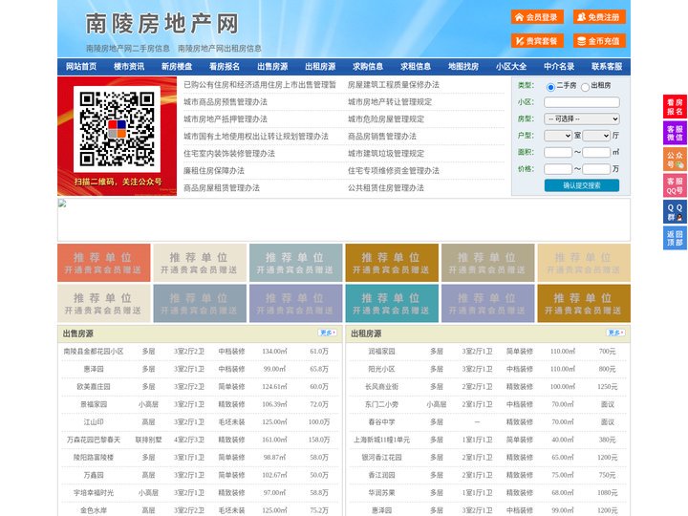Open the 厅 count dropdown
The height and width of the screenshot is (516, 688).
(596, 136)
